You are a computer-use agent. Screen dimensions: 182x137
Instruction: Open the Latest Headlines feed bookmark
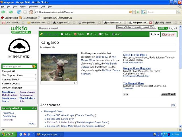tap(28, 18)
